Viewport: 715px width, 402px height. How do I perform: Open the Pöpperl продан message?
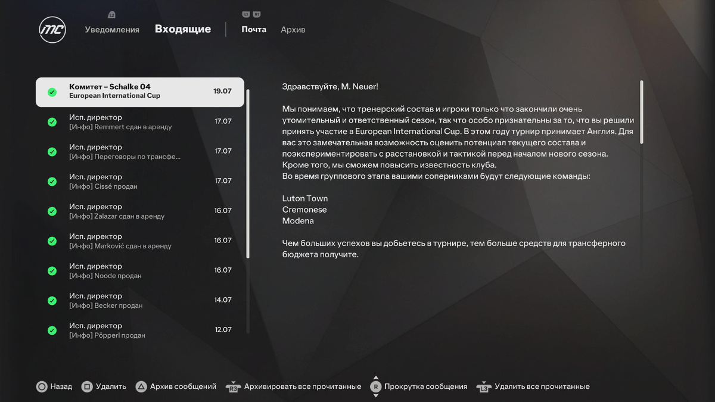tap(140, 331)
